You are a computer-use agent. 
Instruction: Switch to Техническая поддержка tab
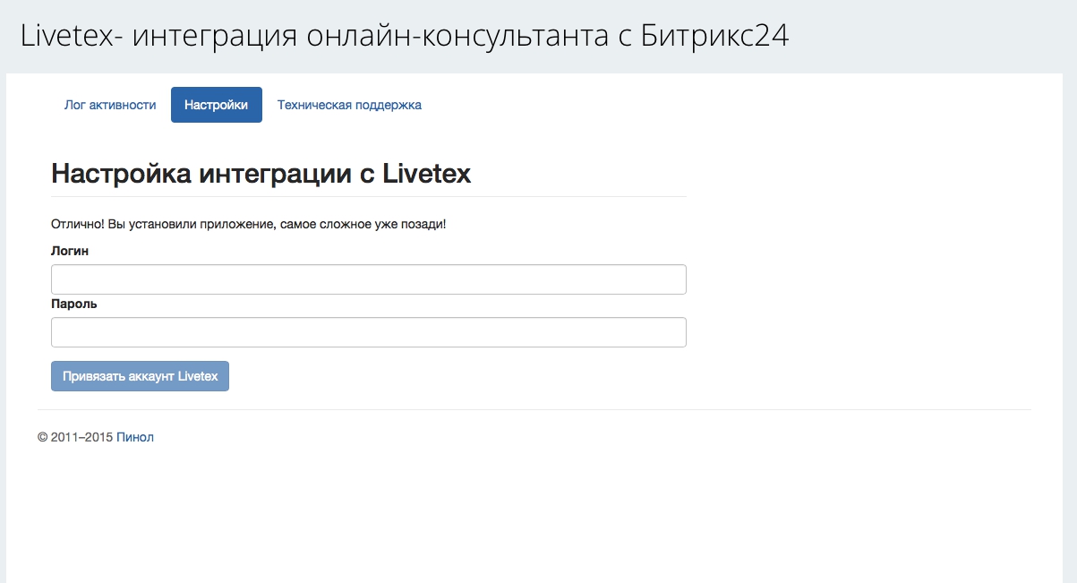click(349, 105)
